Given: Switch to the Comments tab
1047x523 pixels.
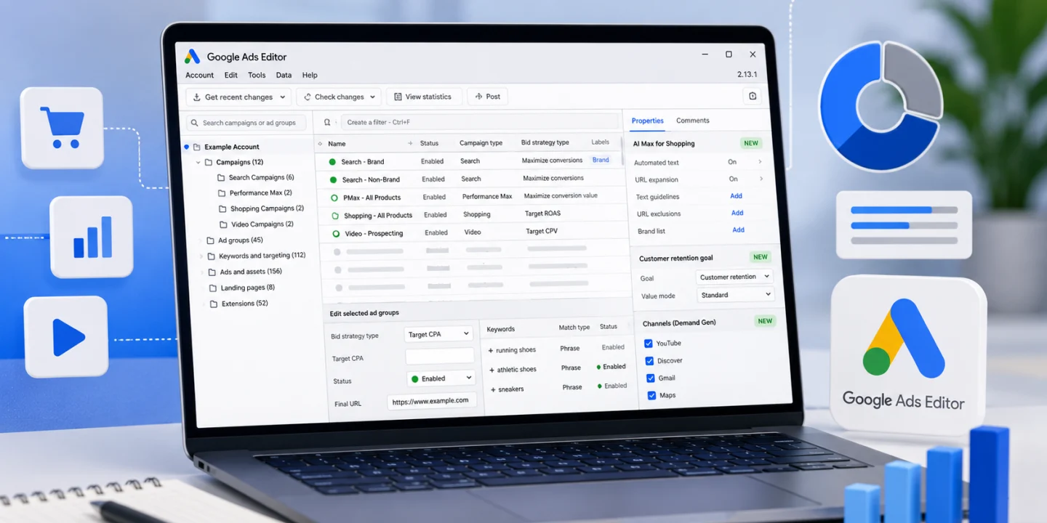Looking at the screenshot, I should click(x=692, y=121).
